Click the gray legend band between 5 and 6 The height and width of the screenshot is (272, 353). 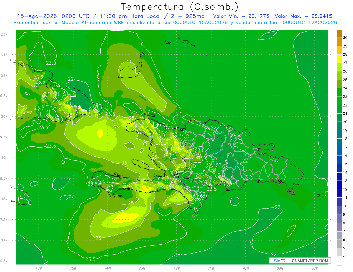point(339,244)
